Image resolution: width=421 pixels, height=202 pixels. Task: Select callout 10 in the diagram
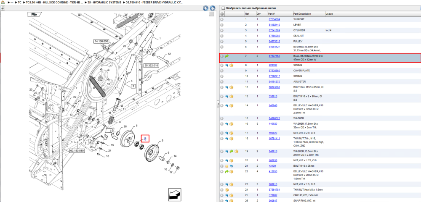(108, 84)
